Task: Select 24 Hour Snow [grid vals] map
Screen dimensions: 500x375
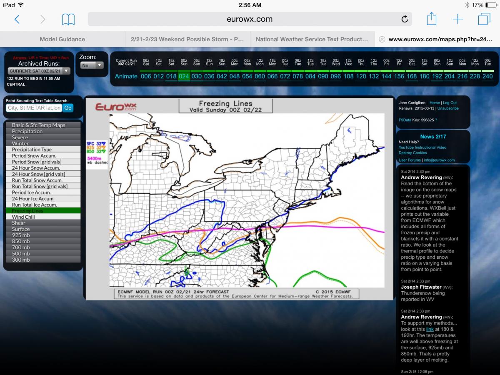Action: 43,174
